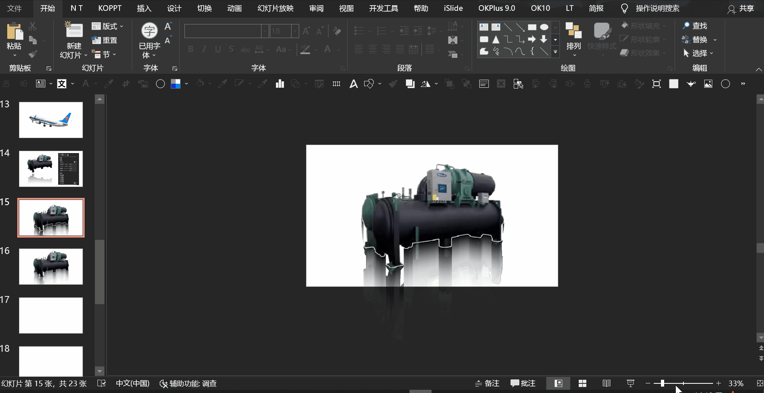
Task: Open the Arrange (排列) tool
Action: pyautogui.click(x=573, y=38)
